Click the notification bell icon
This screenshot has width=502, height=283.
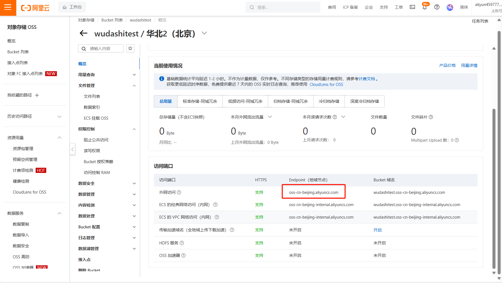(x=424, y=7)
